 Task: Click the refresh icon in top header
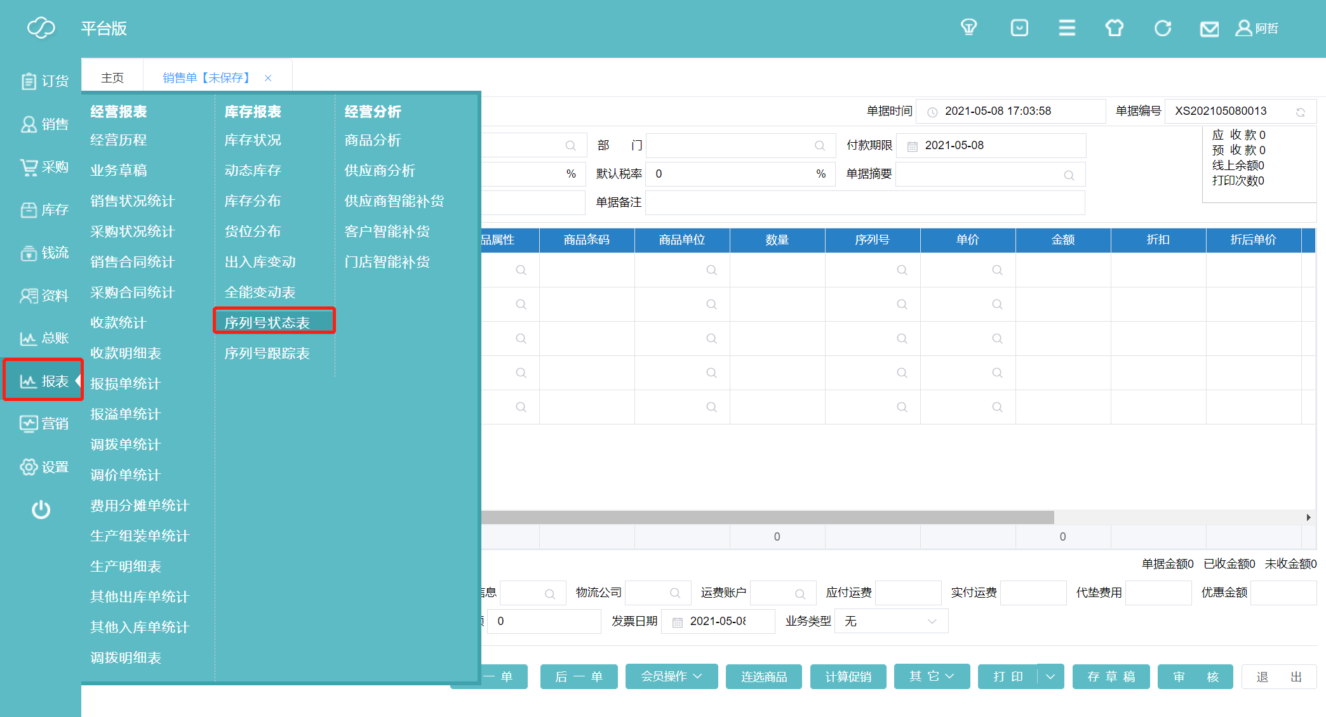click(1162, 29)
